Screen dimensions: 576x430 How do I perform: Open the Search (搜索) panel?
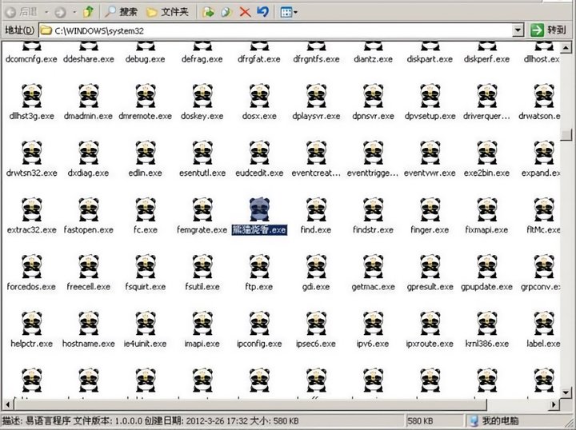tap(121, 12)
